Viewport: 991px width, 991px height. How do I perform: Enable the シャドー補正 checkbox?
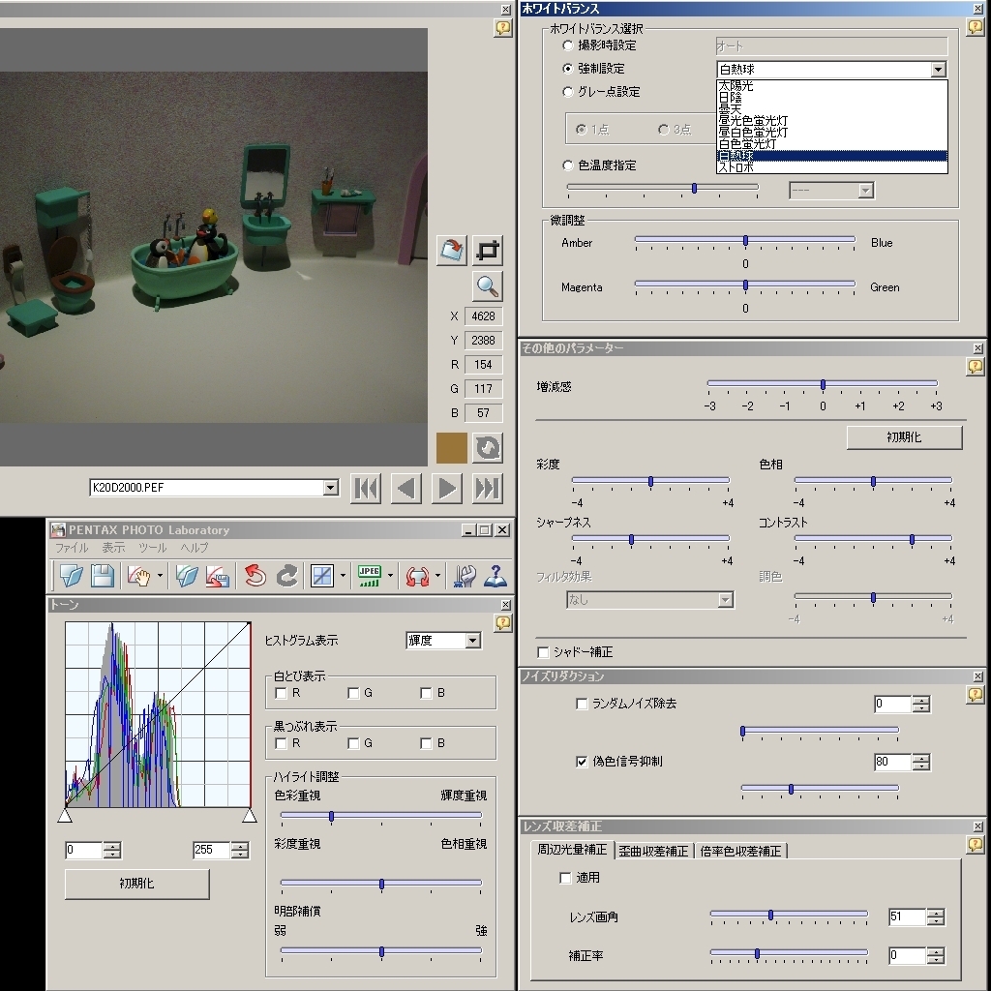(543, 652)
